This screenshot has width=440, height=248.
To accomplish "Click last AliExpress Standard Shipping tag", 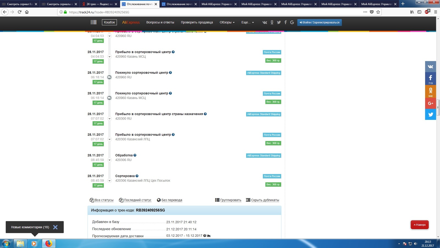I will click(264, 156).
